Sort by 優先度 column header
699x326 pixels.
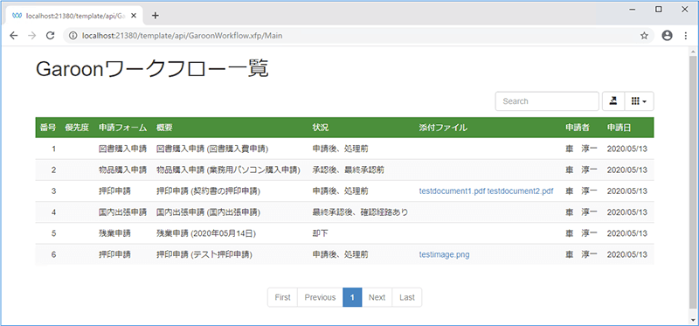77,128
